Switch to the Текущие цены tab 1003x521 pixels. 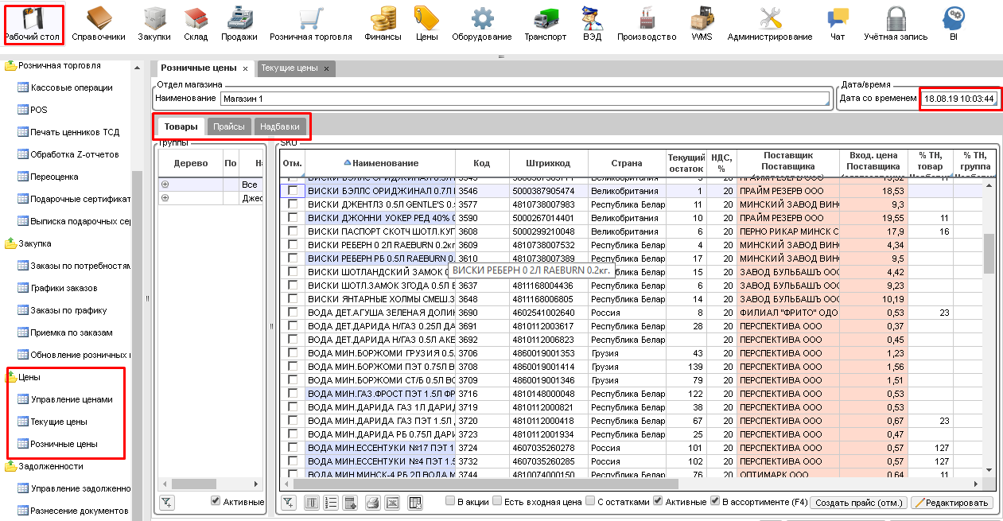click(290, 68)
